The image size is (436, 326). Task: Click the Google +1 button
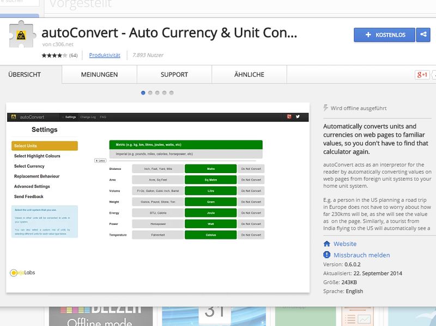click(422, 75)
